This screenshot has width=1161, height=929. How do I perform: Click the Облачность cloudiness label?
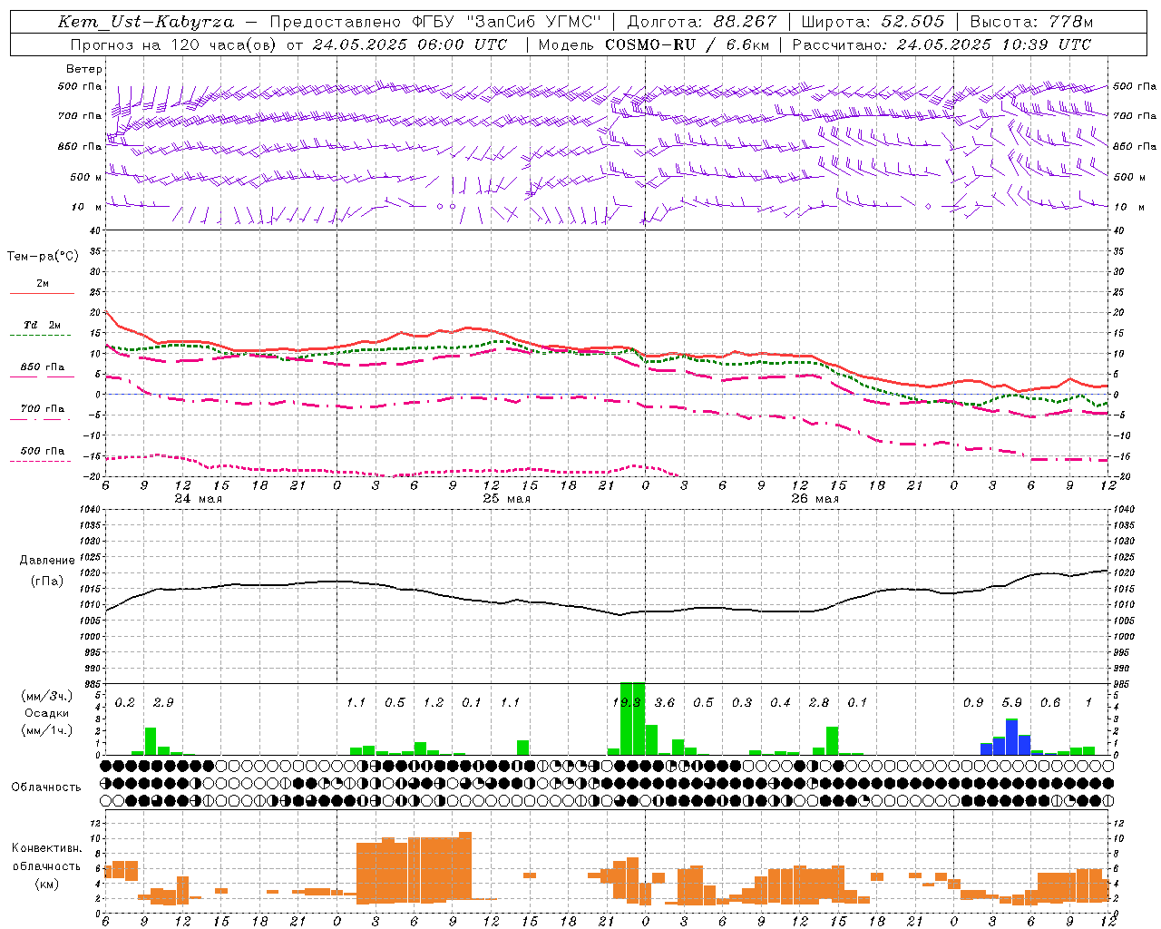coord(46,787)
